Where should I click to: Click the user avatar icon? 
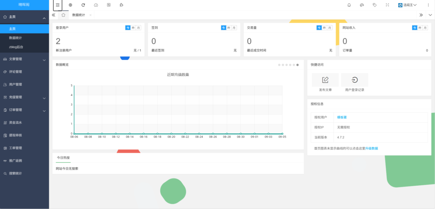pos(400,5)
